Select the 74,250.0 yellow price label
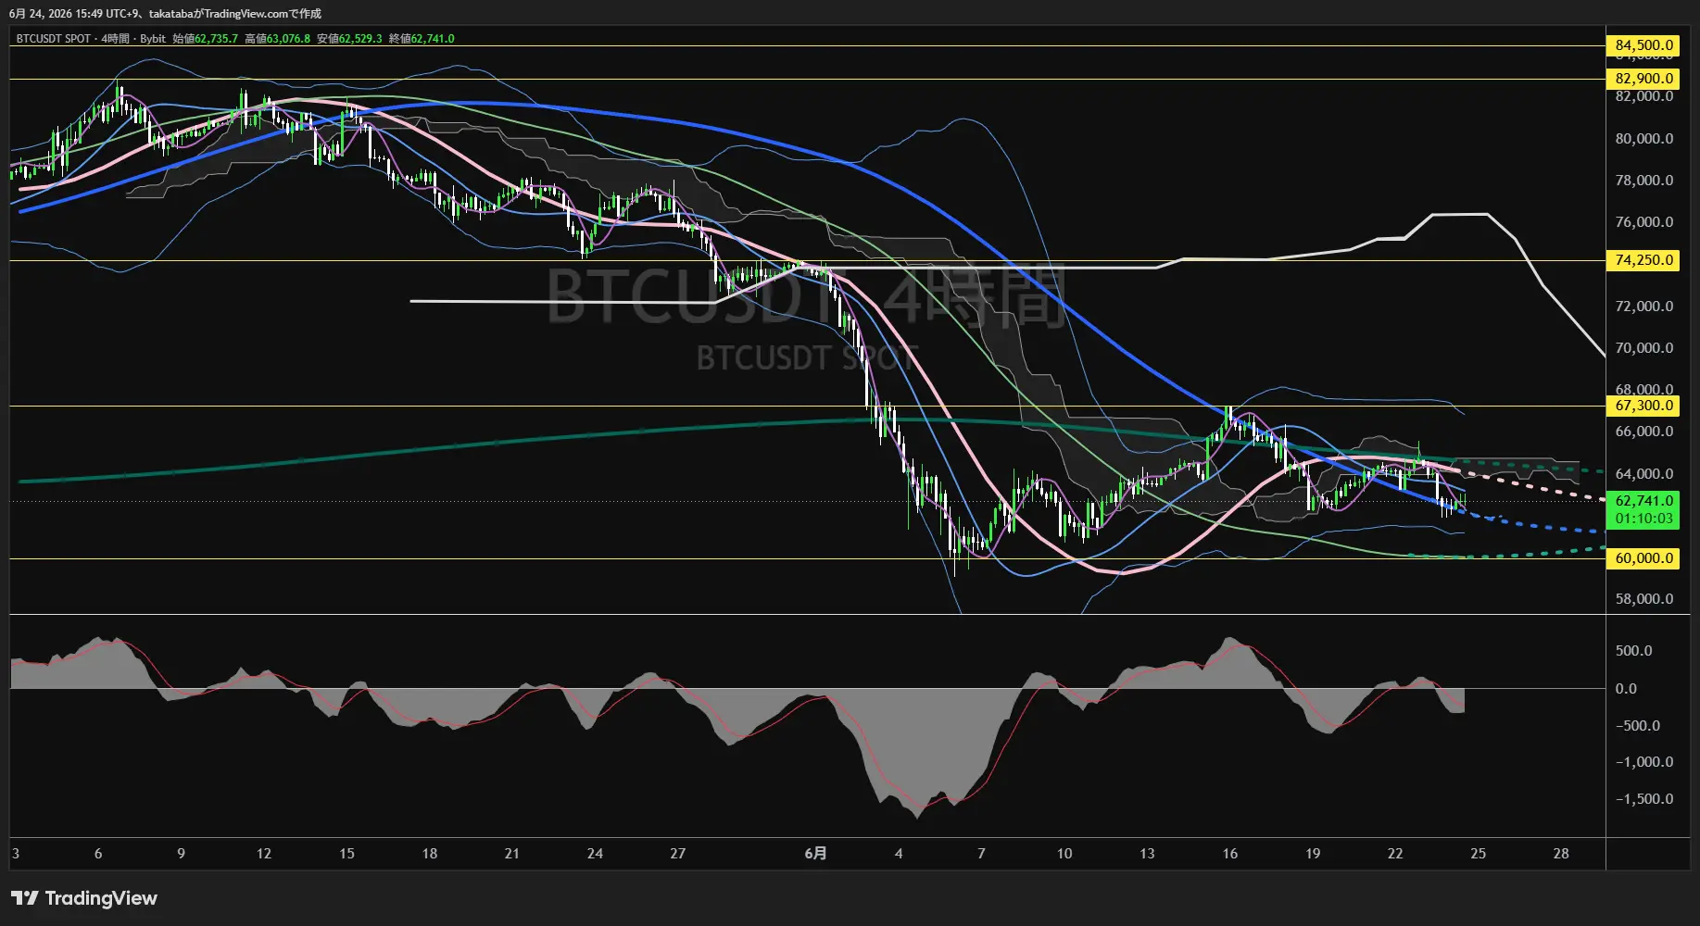Viewport: 1700px width, 926px height. click(x=1643, y=260)
